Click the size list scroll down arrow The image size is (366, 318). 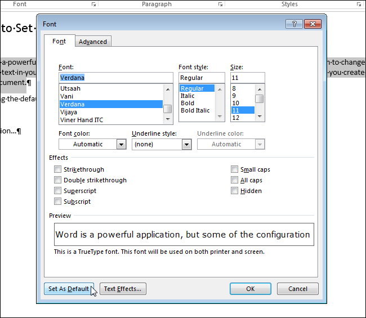260,116
